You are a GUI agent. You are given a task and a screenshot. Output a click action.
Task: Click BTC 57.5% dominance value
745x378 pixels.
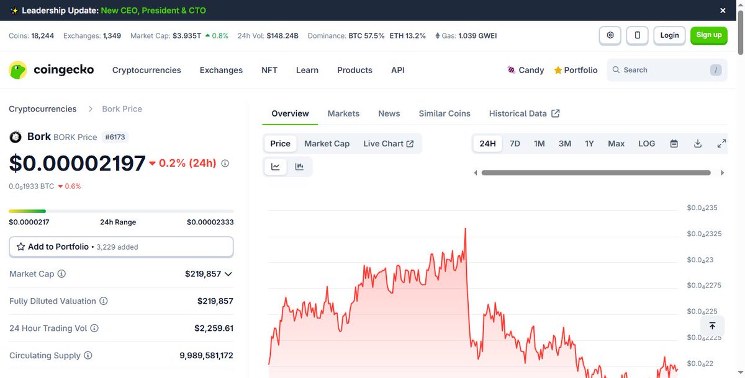pyautogui.click(x=366, y=35)
